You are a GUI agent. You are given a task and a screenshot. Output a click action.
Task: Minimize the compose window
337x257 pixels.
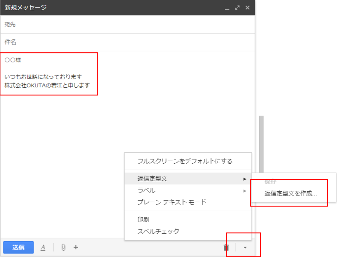pos(227,8)
